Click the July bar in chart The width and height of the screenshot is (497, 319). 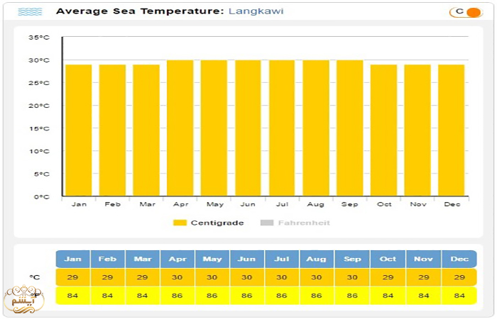[282, 128]
